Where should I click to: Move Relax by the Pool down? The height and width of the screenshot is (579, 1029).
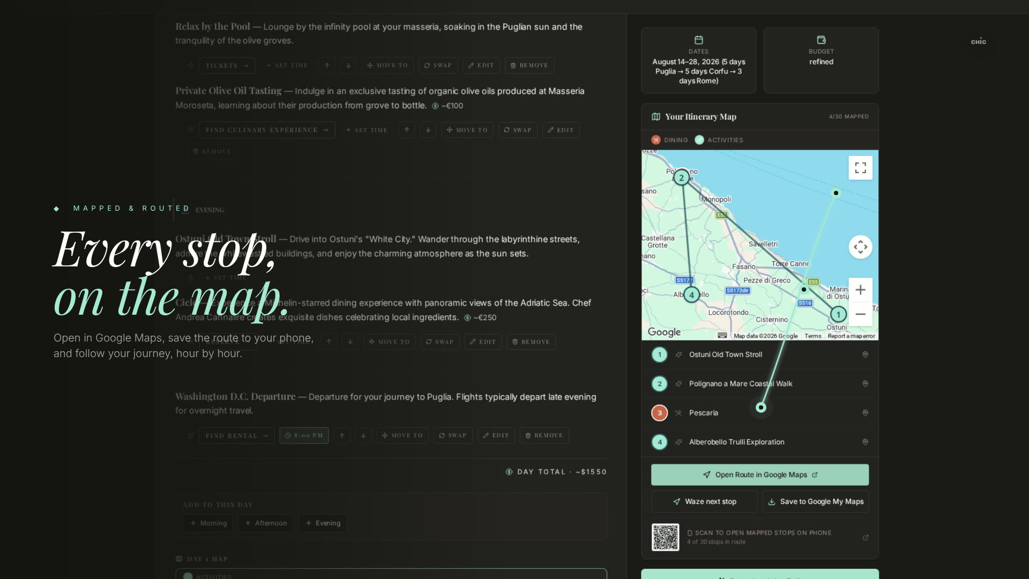tap(348, 65)
